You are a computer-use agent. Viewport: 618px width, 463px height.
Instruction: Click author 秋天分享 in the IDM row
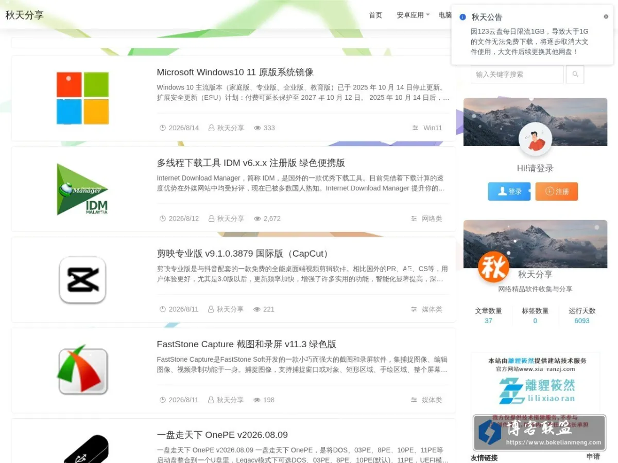click(231, 219)
